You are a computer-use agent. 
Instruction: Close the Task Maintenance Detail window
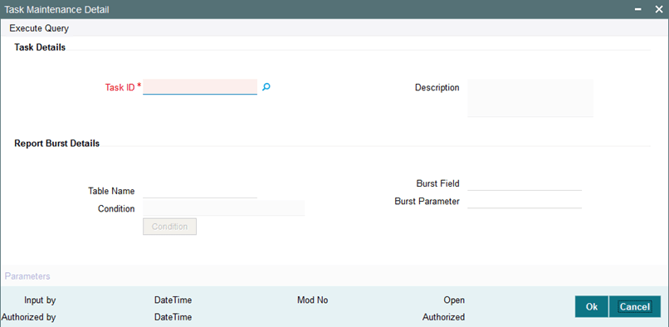[659, 9]
